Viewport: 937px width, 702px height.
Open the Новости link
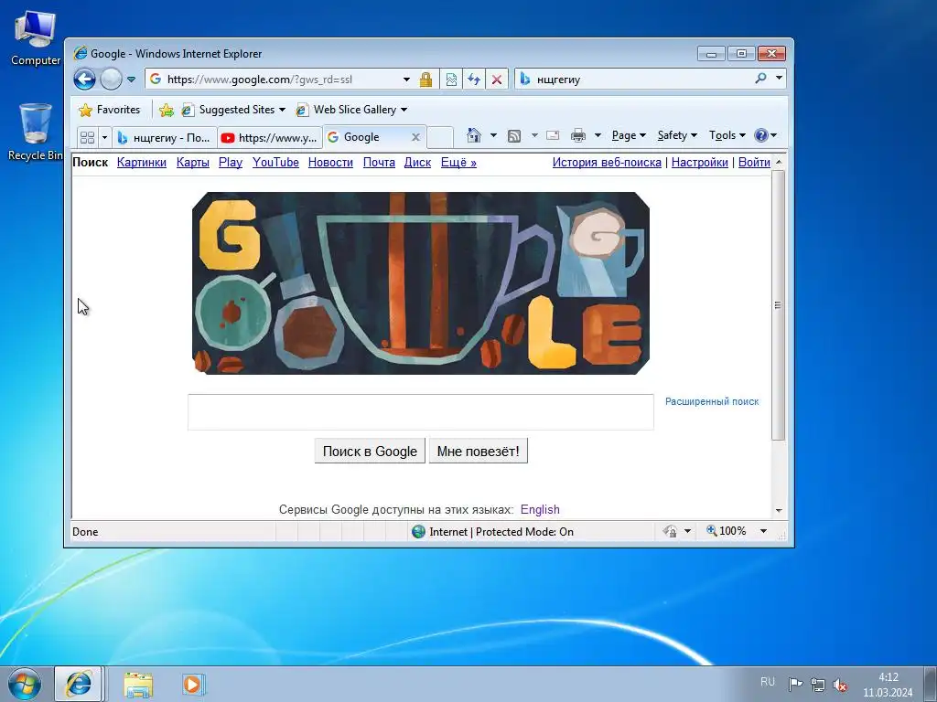[x=330, y=163]
